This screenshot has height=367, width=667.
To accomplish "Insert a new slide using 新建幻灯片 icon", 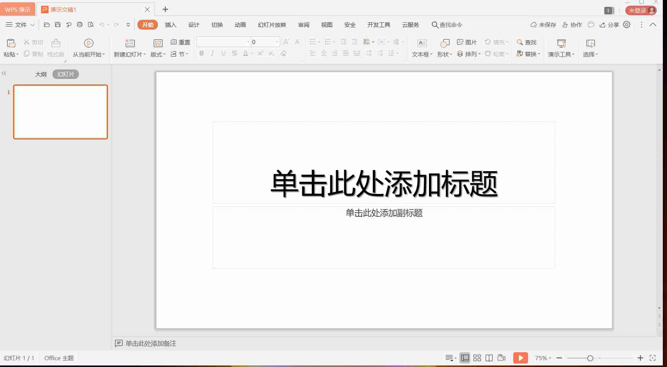I will tap(130, 43).
